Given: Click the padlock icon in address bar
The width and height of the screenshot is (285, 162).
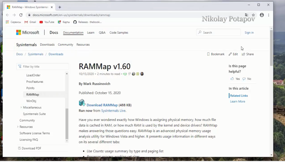Looking at the screenshot, I should point(29,15).
